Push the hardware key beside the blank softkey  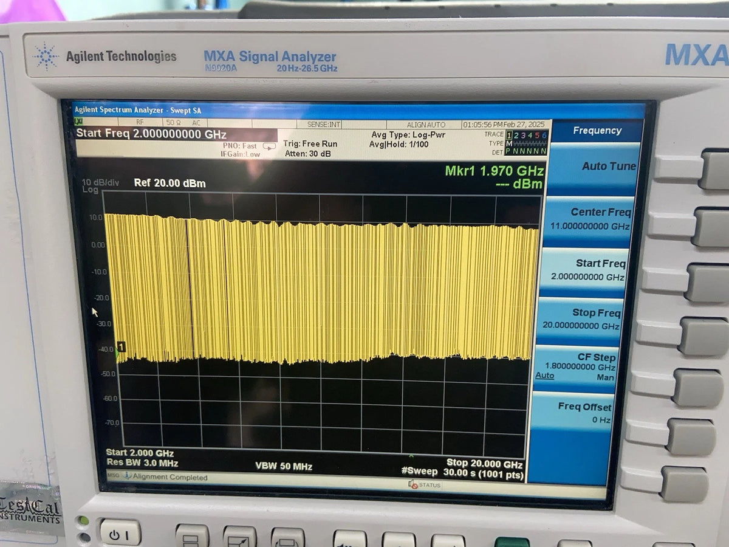tap(685, 484)
